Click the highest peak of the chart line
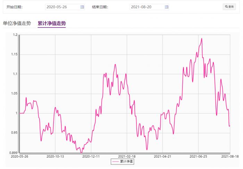243x169 pixels. pyautogui.click(x=201, y=39)
